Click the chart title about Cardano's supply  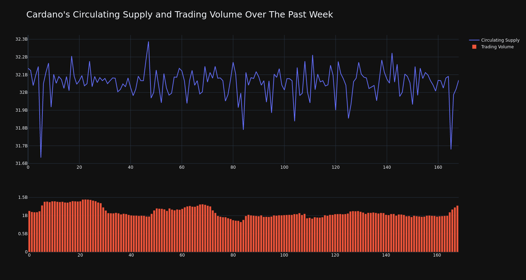coord(180,15)
